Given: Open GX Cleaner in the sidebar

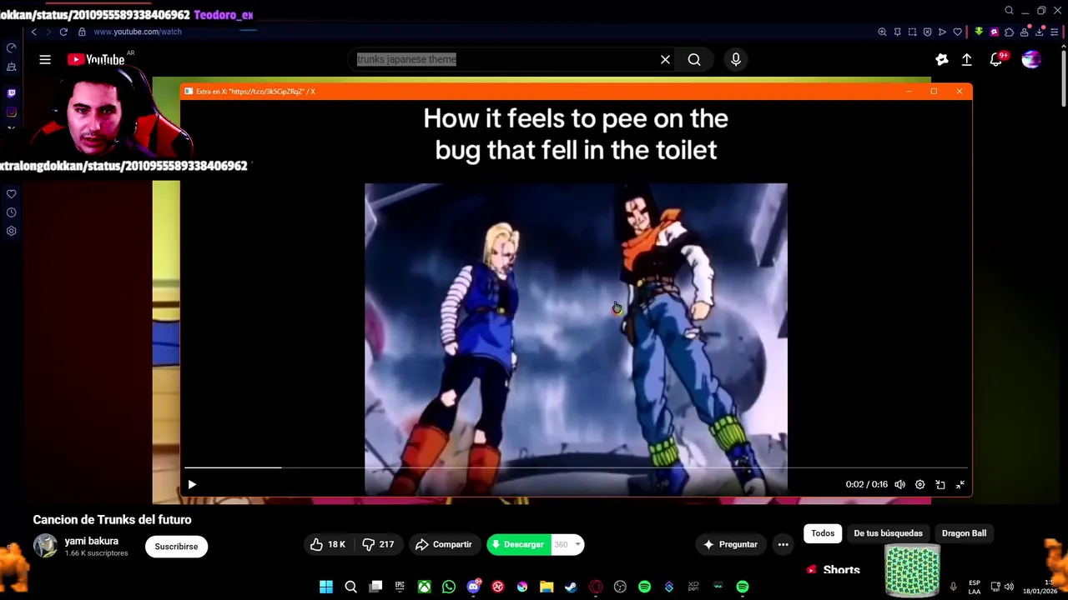Looking at the screenshot, I should coord(12,67).
